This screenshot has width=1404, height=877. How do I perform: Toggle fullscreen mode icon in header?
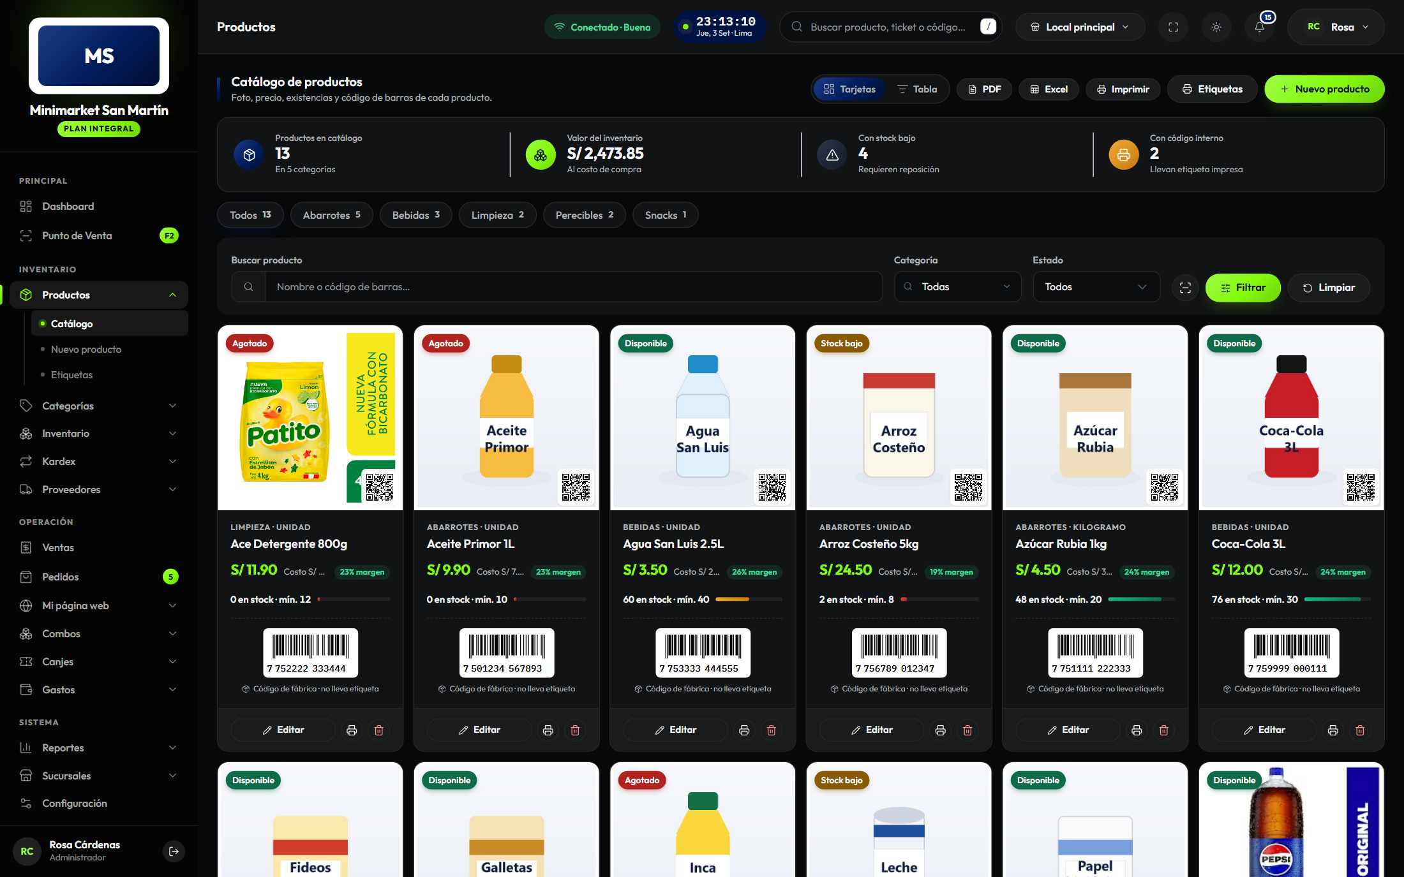(1173, 27)
